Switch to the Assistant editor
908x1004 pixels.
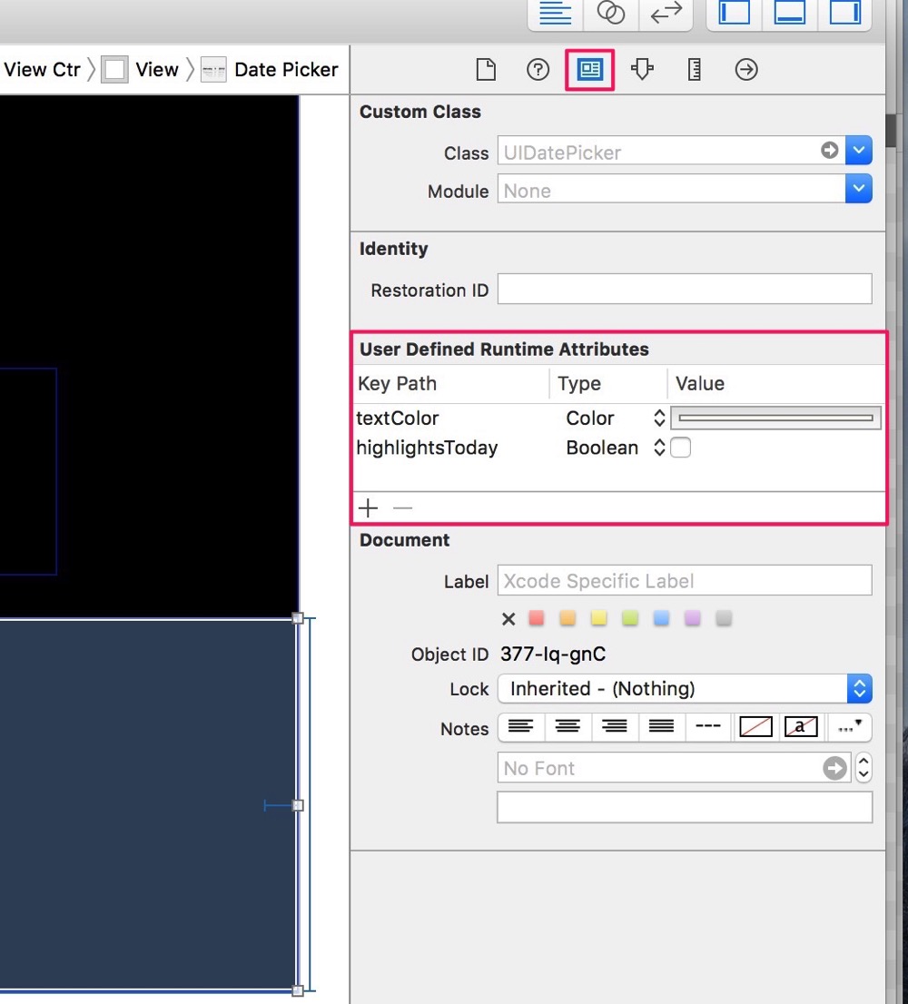(x=611, y=13)
